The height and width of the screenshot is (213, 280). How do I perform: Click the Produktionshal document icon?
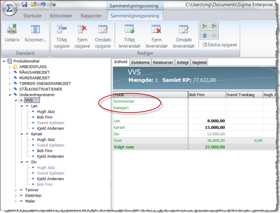(9, 61)
